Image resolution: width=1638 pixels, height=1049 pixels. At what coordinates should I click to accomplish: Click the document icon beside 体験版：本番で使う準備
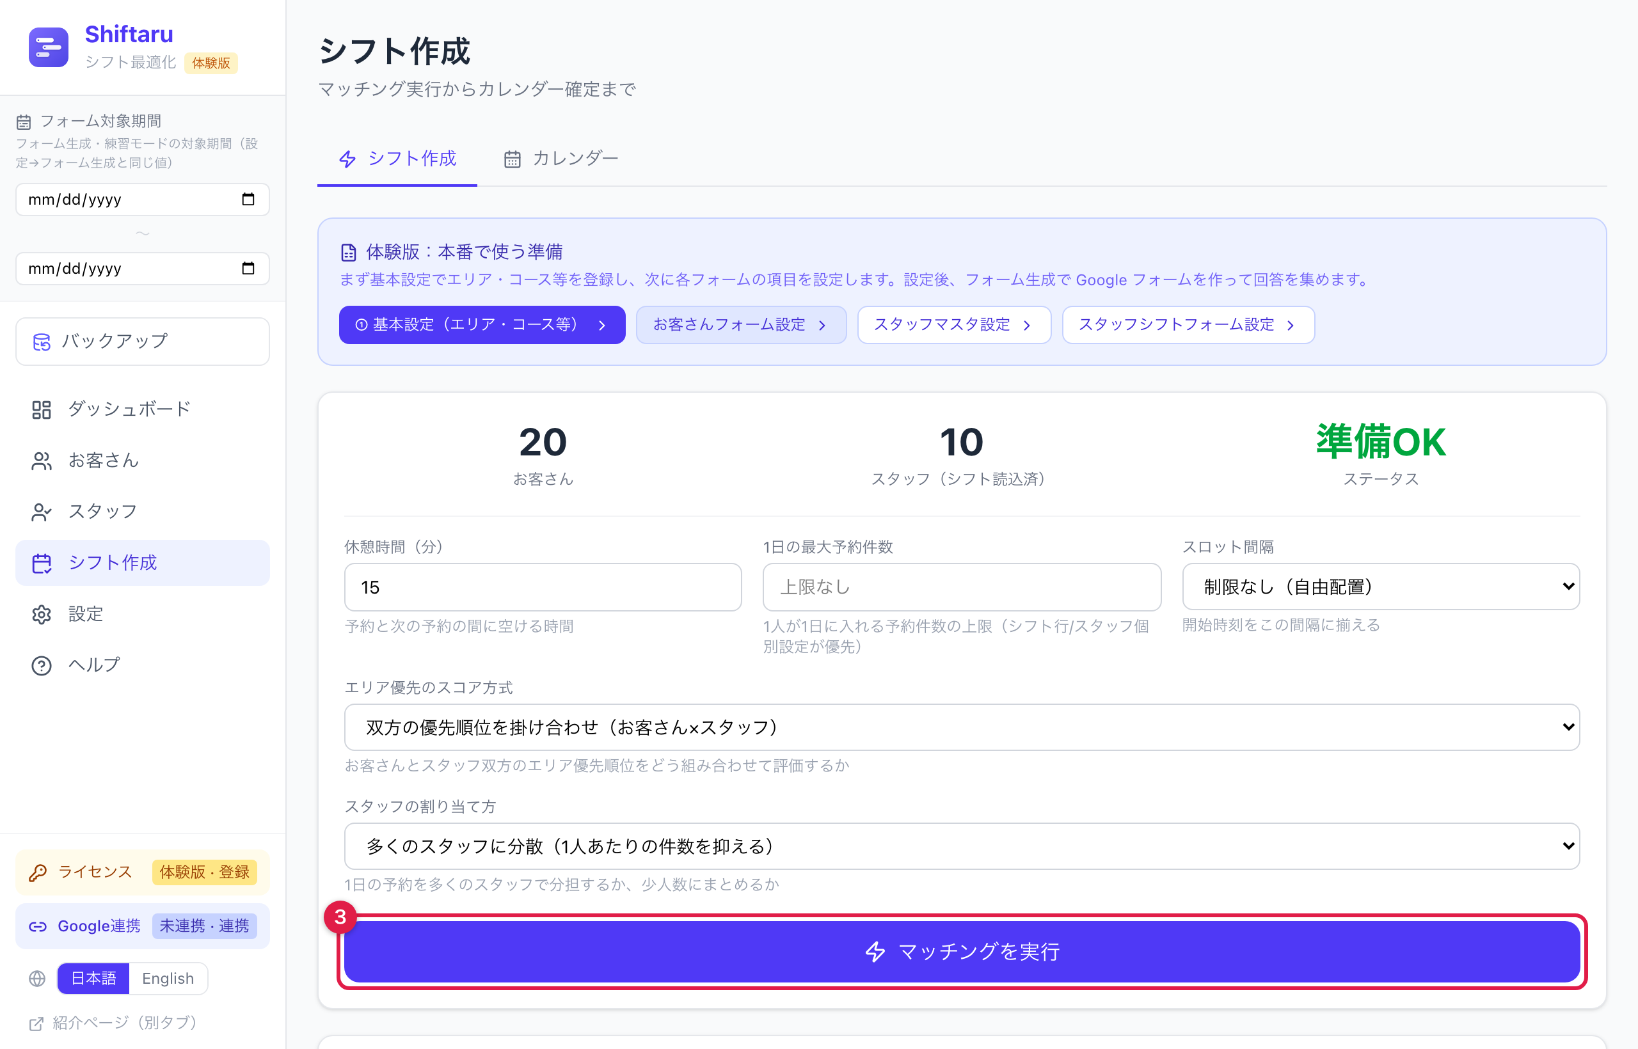[x=348, y=253]
